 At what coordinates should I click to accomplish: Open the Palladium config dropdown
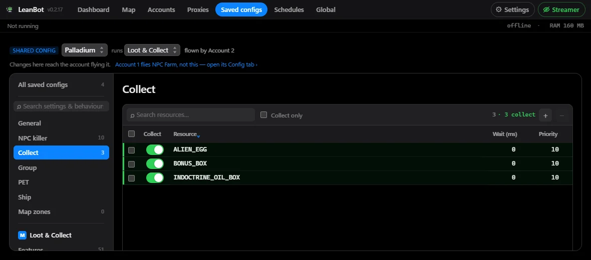85,50
